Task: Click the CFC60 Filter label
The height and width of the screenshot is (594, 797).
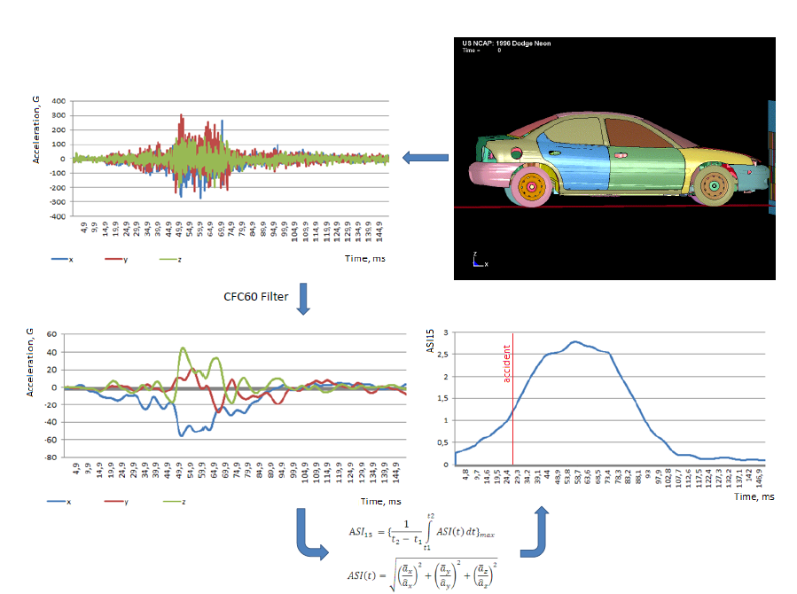Action: click(256, 297)
